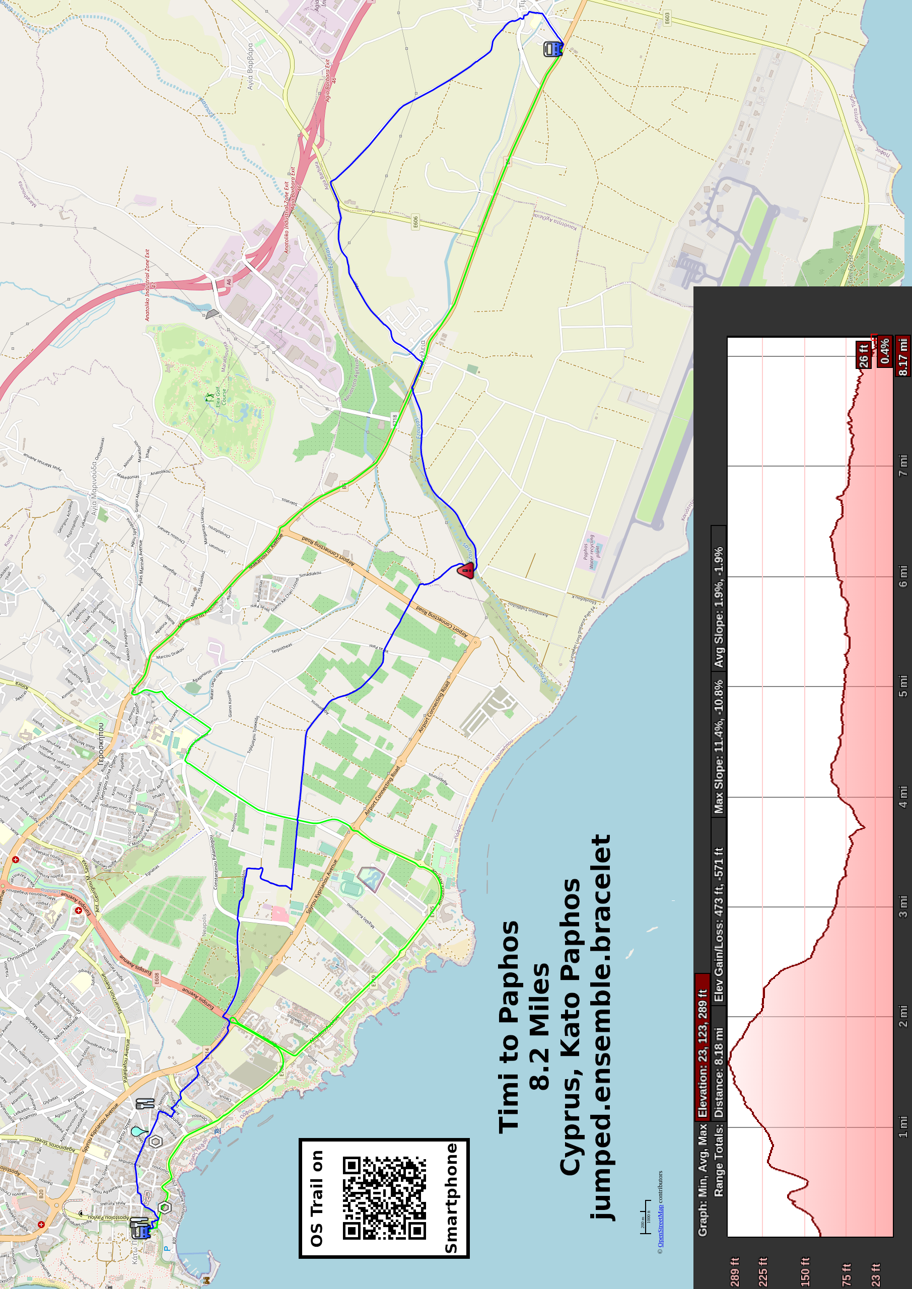The width and height of the screenshot is (912, 1289).
Task: Click the 8.17 mi distance readout
Action: [x=903, y=356]
